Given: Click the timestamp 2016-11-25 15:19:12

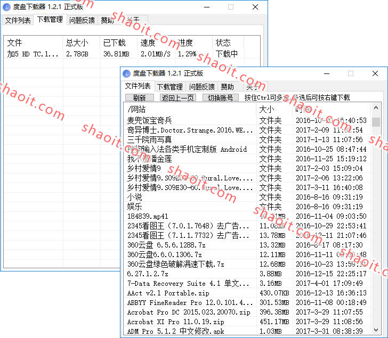Looking at the screenshot, I should 332,159.
